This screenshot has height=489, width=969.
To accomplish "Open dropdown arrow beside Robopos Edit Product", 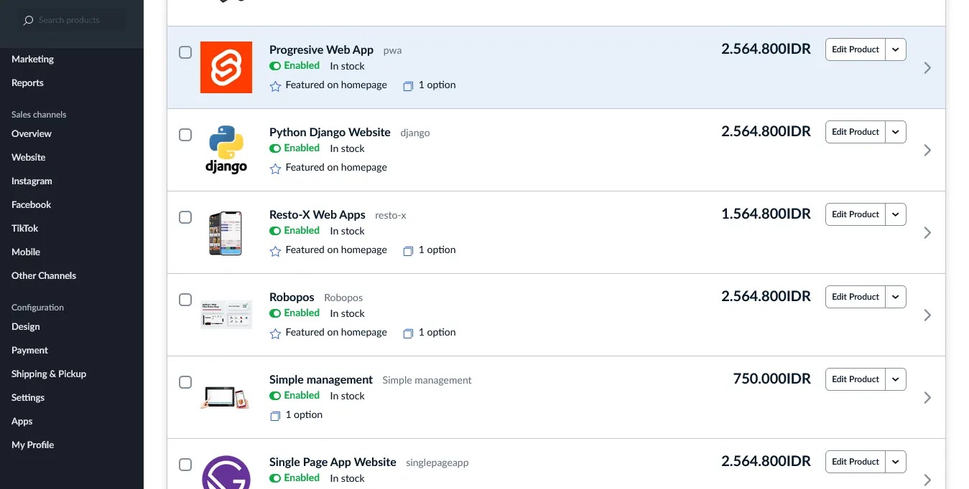I will [x=895, y=297].
